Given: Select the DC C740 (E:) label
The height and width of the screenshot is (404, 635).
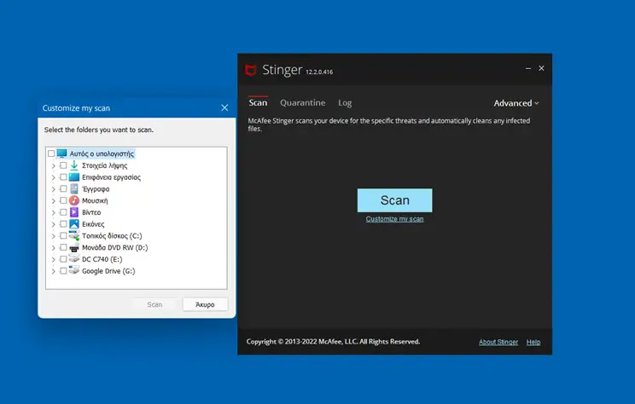Looking at the screenshot, I should [102, 259].
